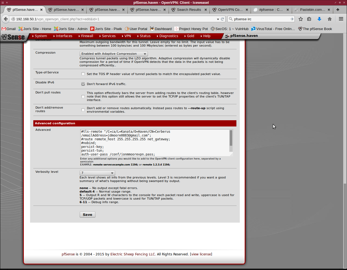Open the hamburger browser menu
Viewport: 347px width, 270px height.
tap(341, 19)
